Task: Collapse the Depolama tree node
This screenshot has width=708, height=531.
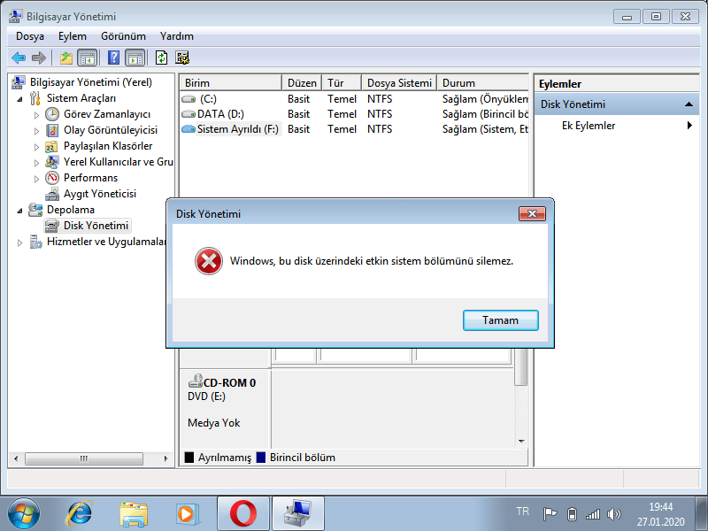Action: (19, 211)
